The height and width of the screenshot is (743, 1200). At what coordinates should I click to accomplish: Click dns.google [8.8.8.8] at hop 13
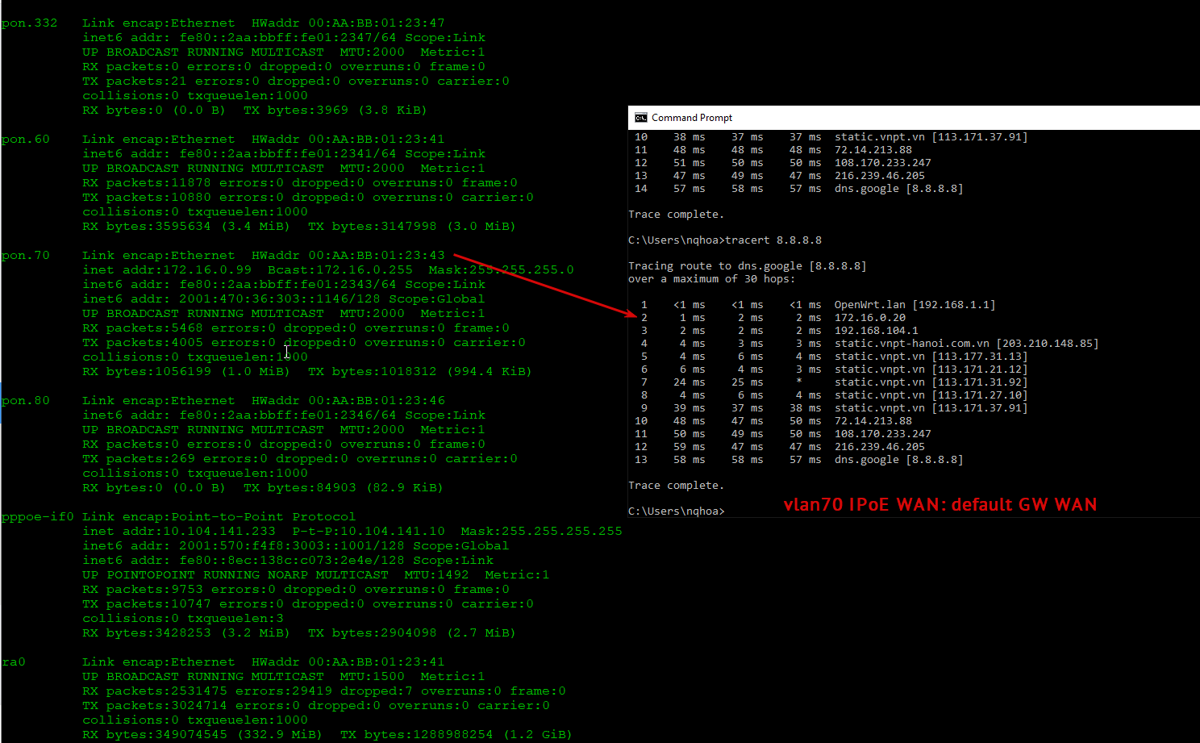coord(899,459)
